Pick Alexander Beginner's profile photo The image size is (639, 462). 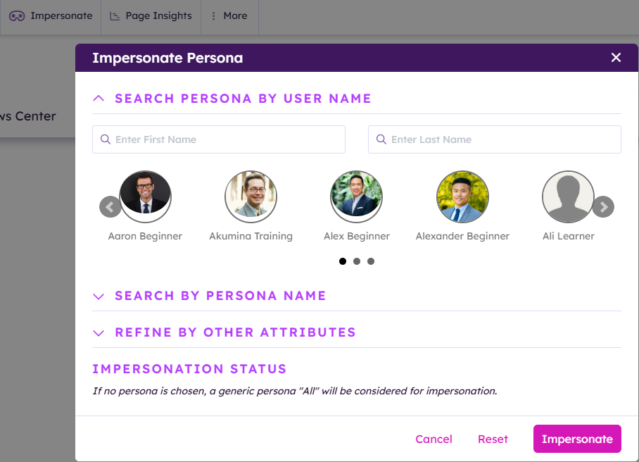462,197
